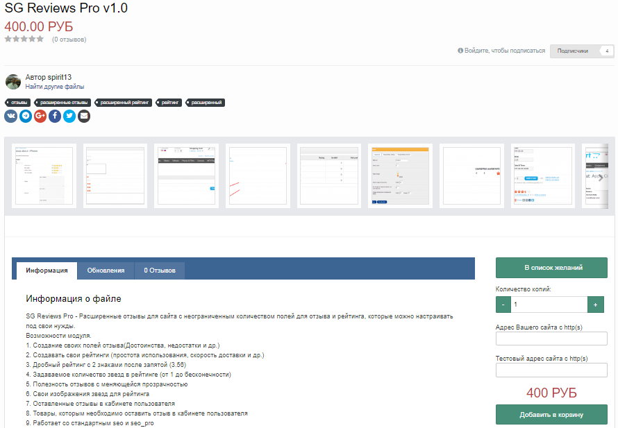The width and height of the screenshot is (618, 428).
Task: Open fifth thumbnail showing table
Action: coord(329,176)
